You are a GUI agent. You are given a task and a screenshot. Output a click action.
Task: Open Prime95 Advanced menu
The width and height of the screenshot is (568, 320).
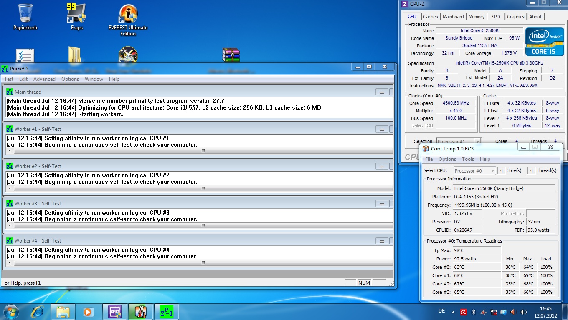pyautogui.click(x=44, y=79)
